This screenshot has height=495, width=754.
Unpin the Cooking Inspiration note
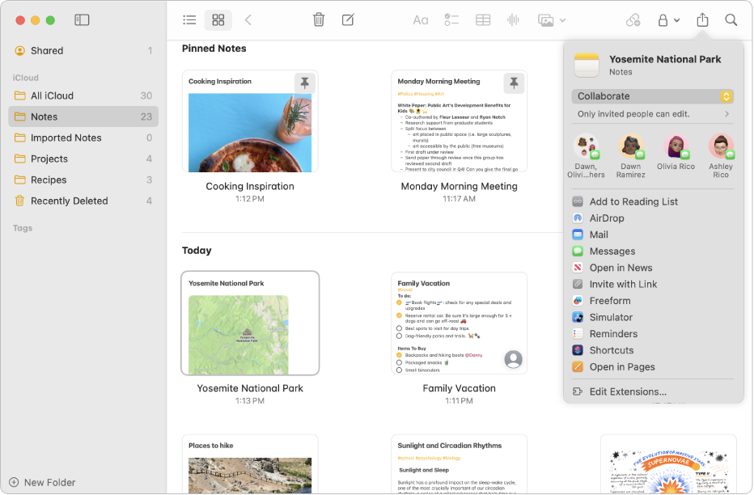coord(304,82)
